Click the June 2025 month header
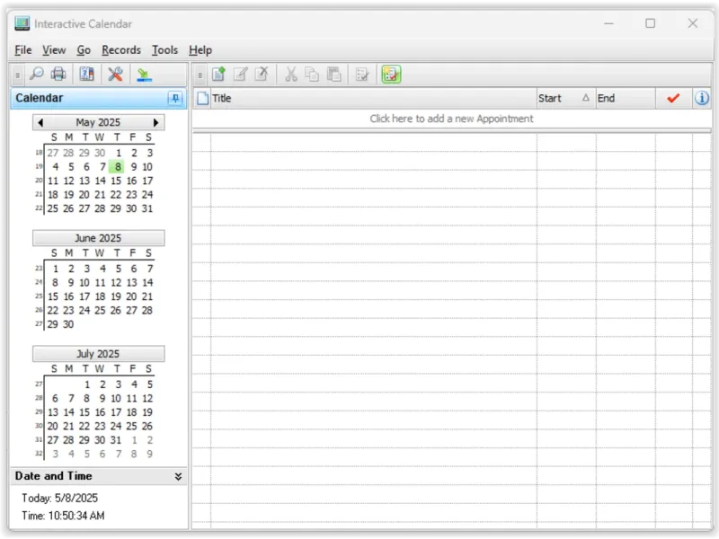This screenshot has height=539, width=719. [98, 238]
